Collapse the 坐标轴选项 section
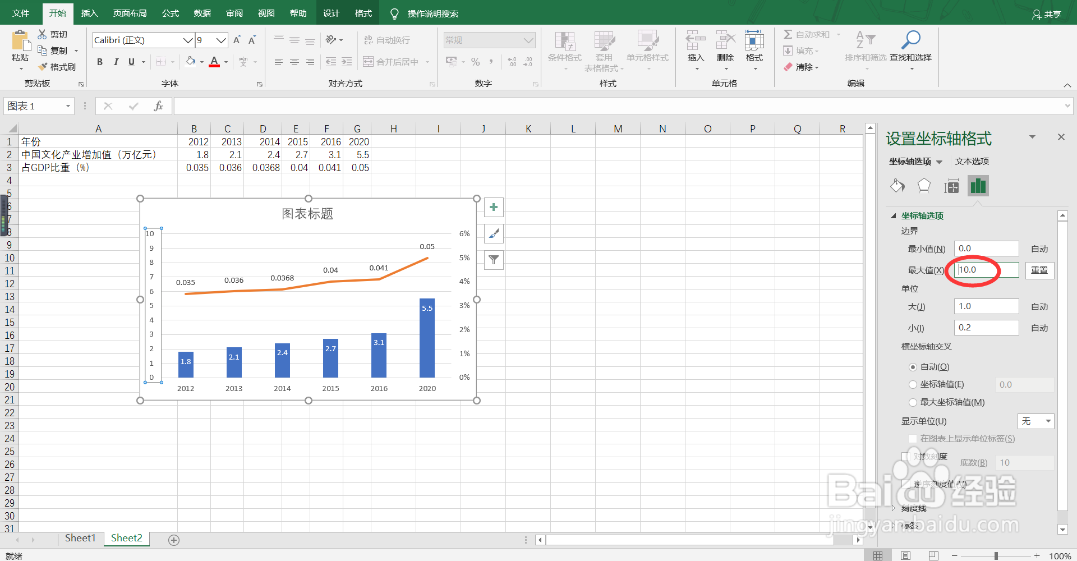Viewport: 1077px width, 561px height. point(893,216)
